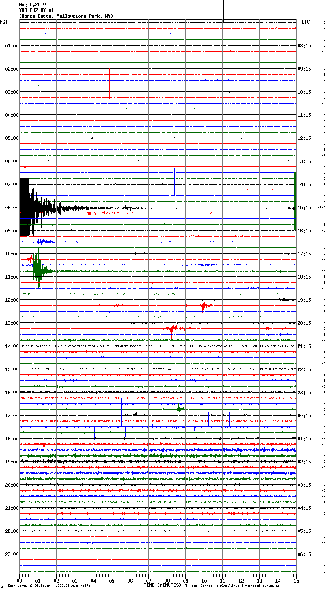The width and height of the screenshot is (327, 591).
Task: Click the UTC time label "13:15"
Action: click(304, 161)
